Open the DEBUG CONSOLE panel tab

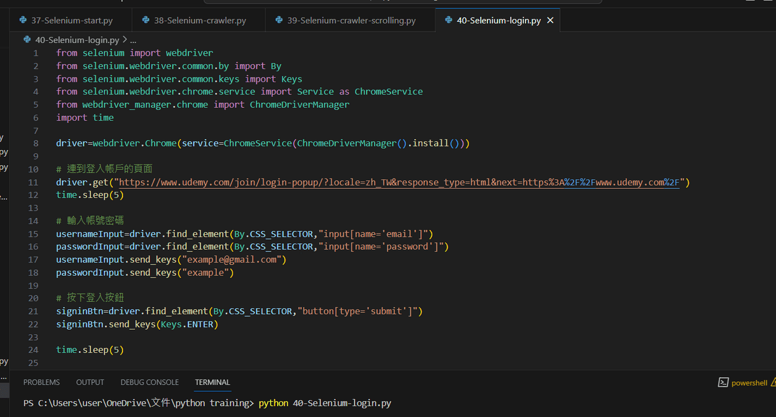click(149, 382)
